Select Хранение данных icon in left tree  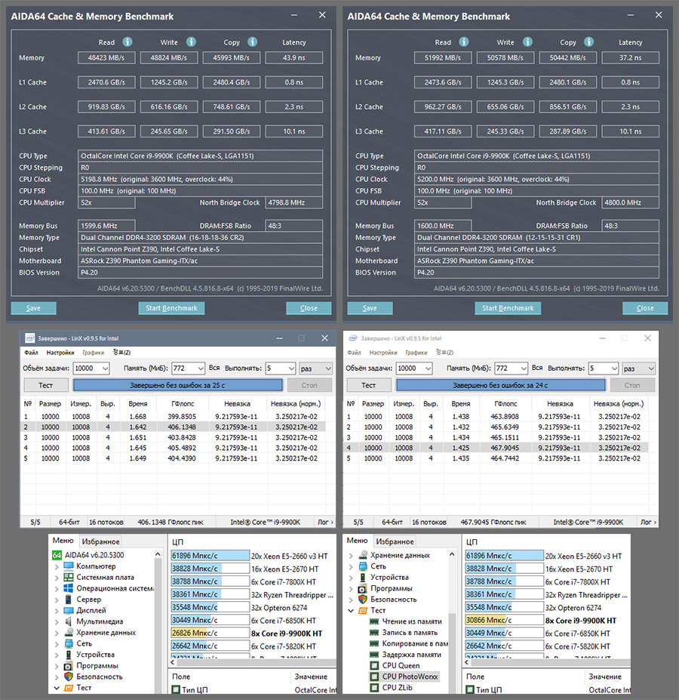tap(68, 632)
